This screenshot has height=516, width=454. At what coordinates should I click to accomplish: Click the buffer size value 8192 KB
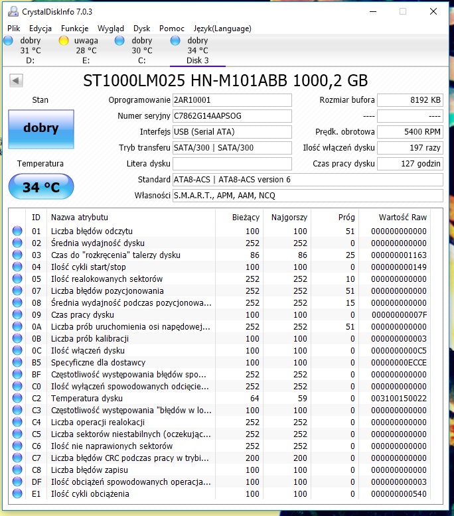tap(410, 100)
